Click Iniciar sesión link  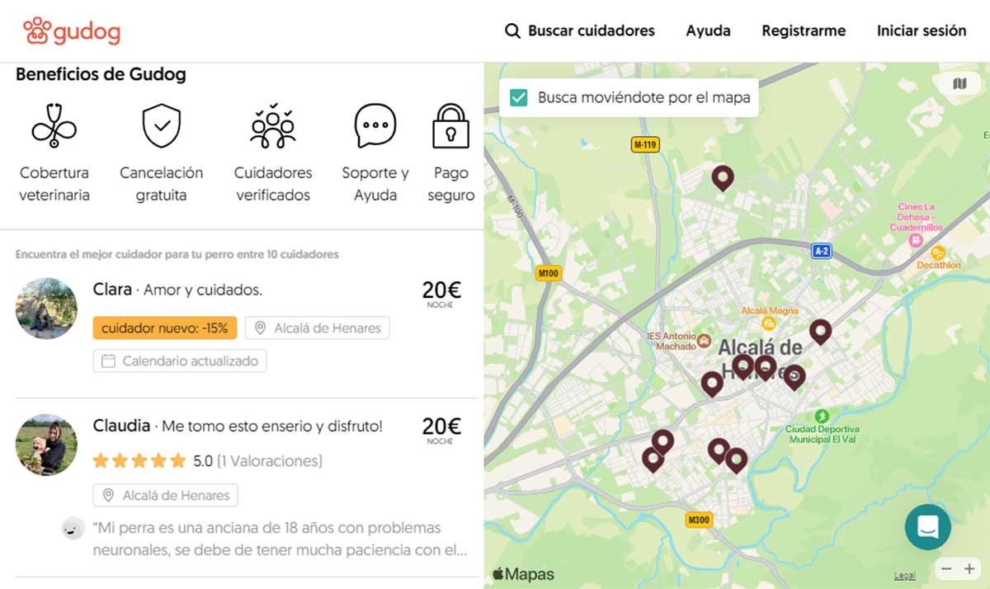[x=921, y=31]
